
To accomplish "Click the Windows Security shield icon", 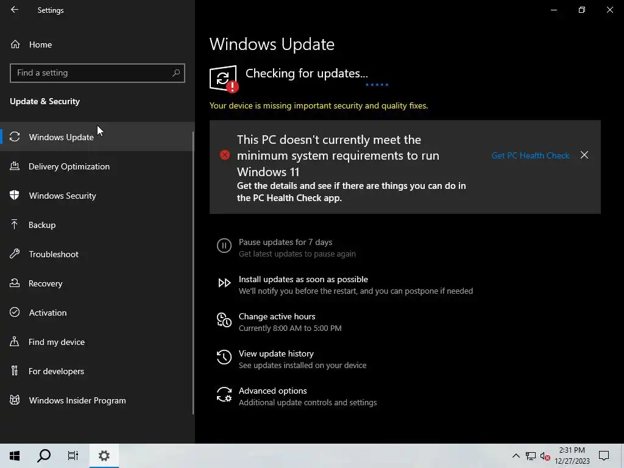I will [15, 195].
